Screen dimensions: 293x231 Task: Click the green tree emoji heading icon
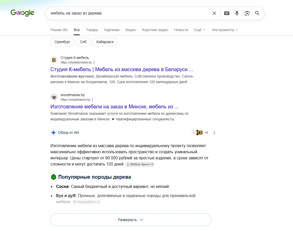click(54, 177)
